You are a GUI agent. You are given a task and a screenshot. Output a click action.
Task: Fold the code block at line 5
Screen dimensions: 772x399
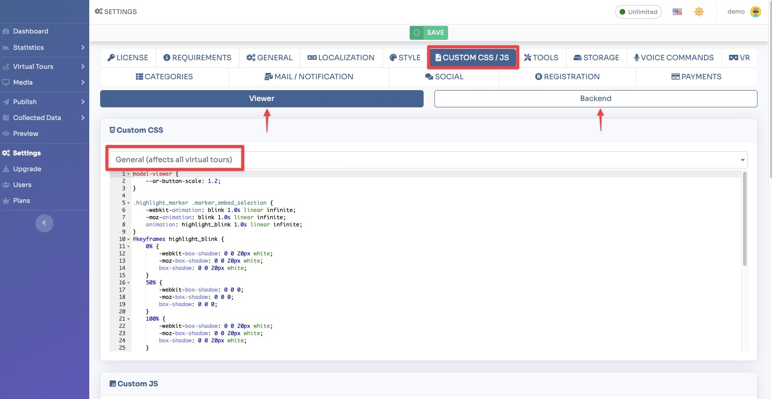click(129, 203)
